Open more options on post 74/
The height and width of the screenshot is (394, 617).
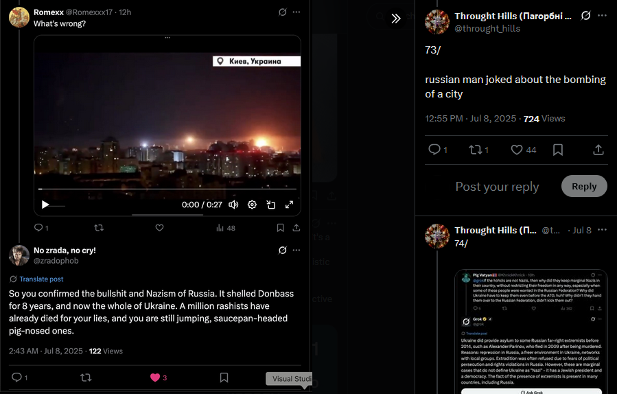pos(602,230)
